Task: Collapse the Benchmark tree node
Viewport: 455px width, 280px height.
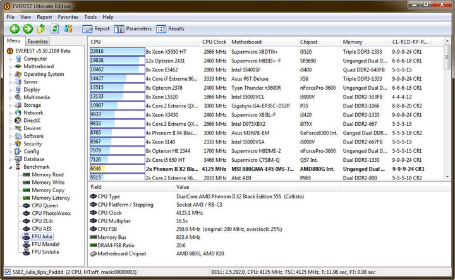Action: click(11, 167)
